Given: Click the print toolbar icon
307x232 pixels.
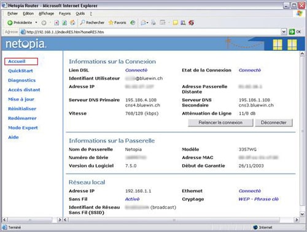Looking at the screenshot, I should coord(153,23).
